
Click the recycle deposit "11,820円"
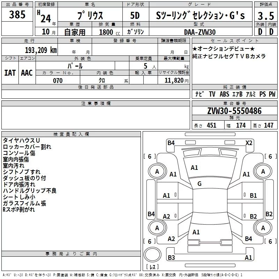coord(176,81)
